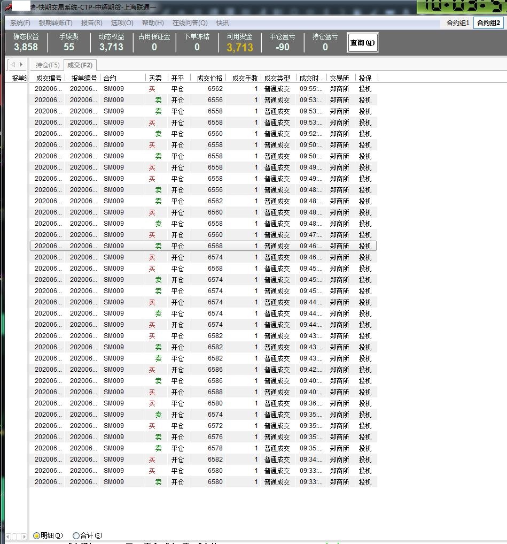The width and height of the screenshot is (507, 544).
Task: Click the bottom scrollbar's right arrow
Action: [24, 537]
